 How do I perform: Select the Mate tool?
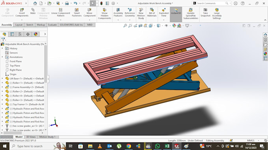tap(33, 11)
